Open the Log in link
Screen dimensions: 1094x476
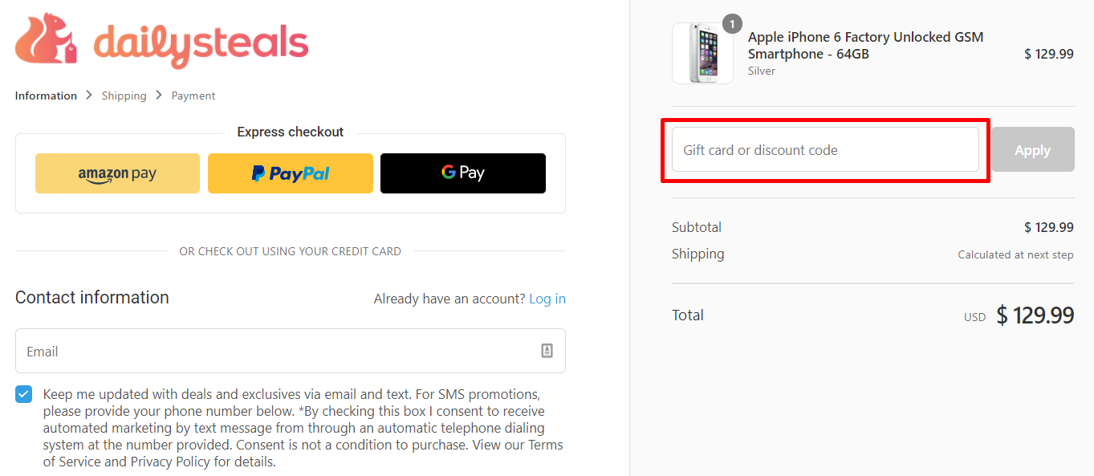tap(547, 298)
